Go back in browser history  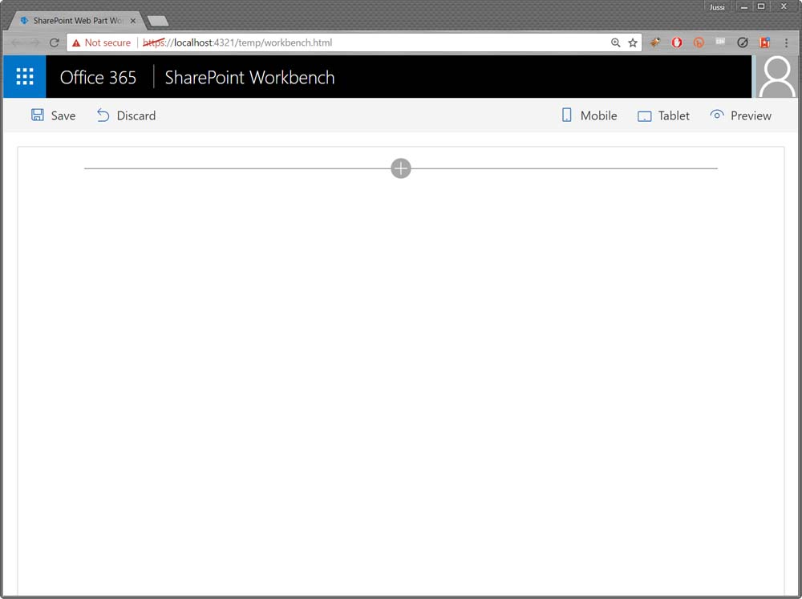click(x=15, y=42)
